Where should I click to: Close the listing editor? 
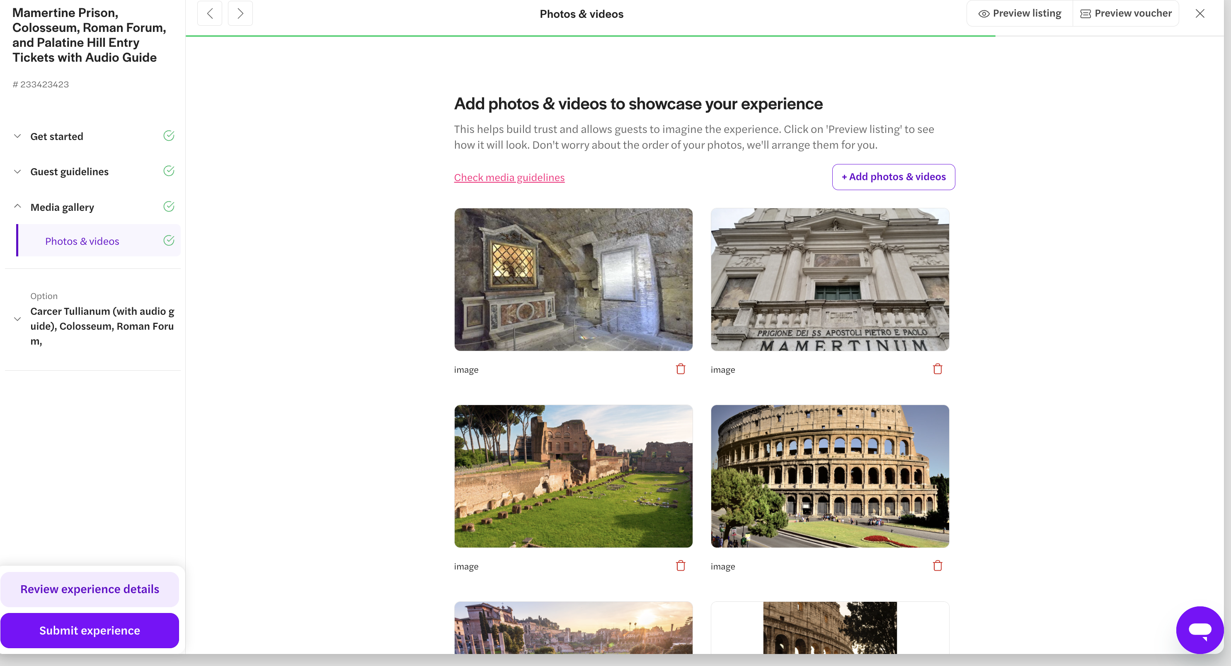1200,13
